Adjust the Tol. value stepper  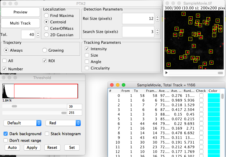click(38, 35)
